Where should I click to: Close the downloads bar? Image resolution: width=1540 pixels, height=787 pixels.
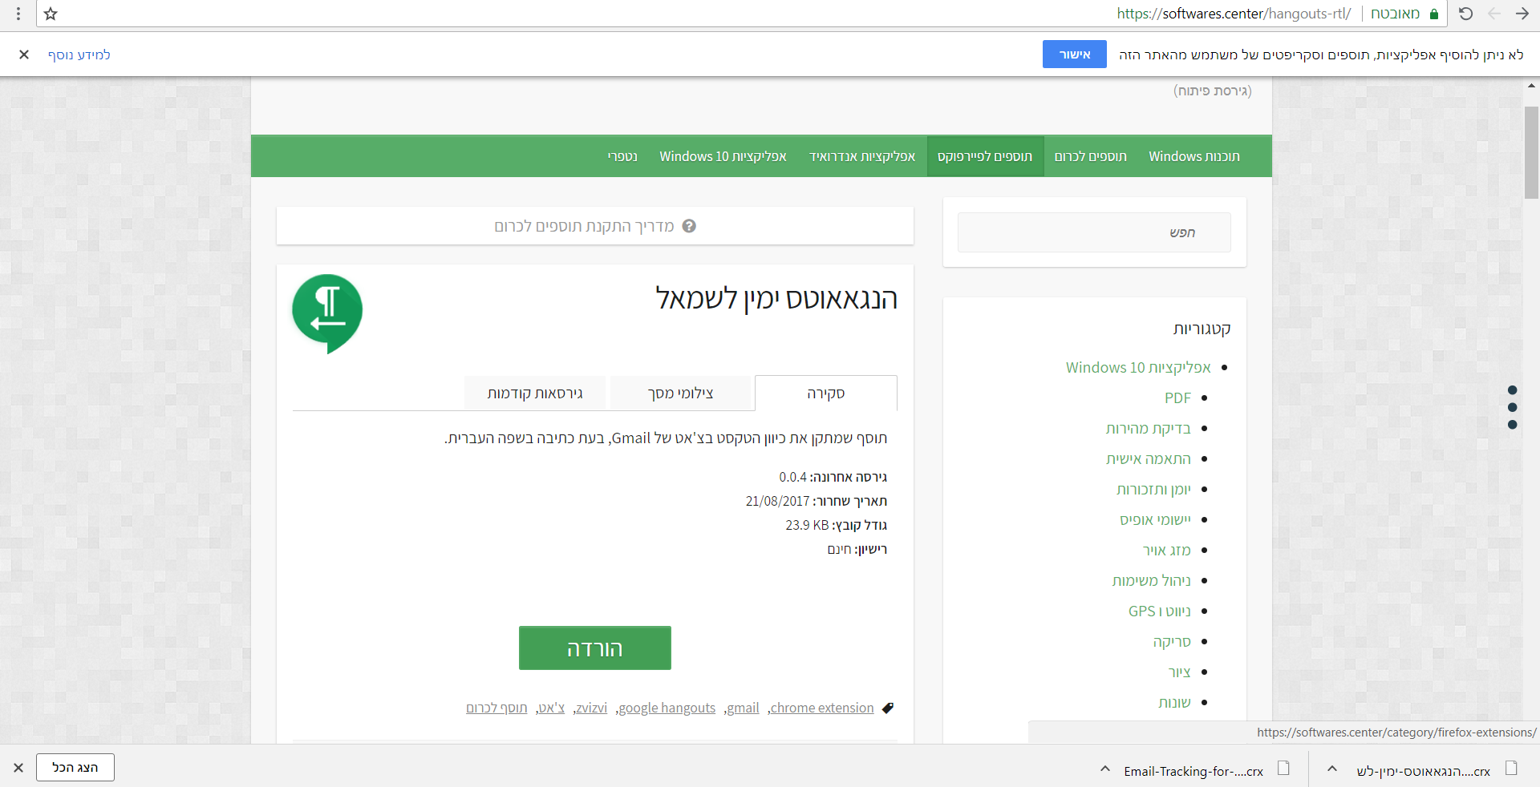18,767
